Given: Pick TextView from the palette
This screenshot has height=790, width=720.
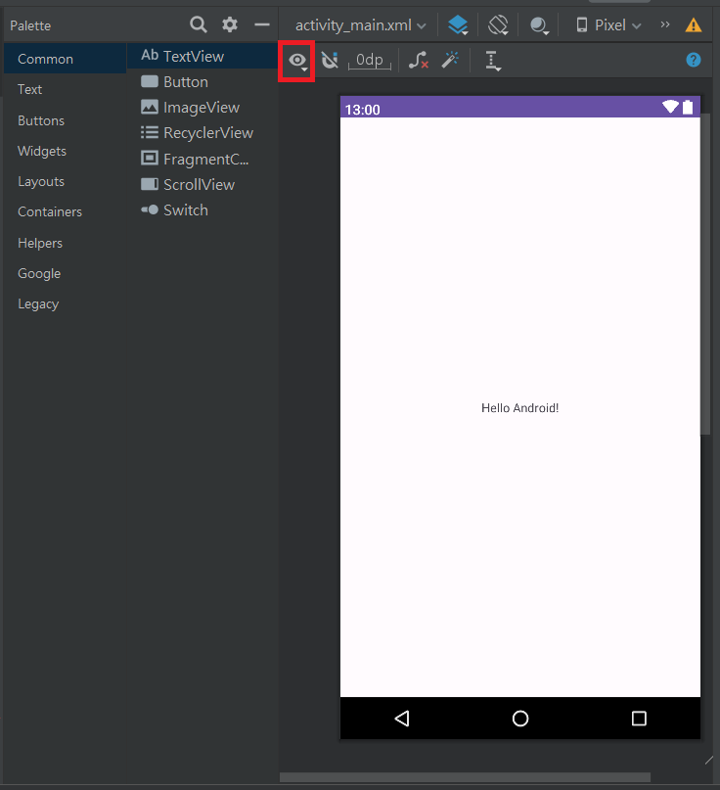Looking at the screenshot, I should [x=202, y=56].
